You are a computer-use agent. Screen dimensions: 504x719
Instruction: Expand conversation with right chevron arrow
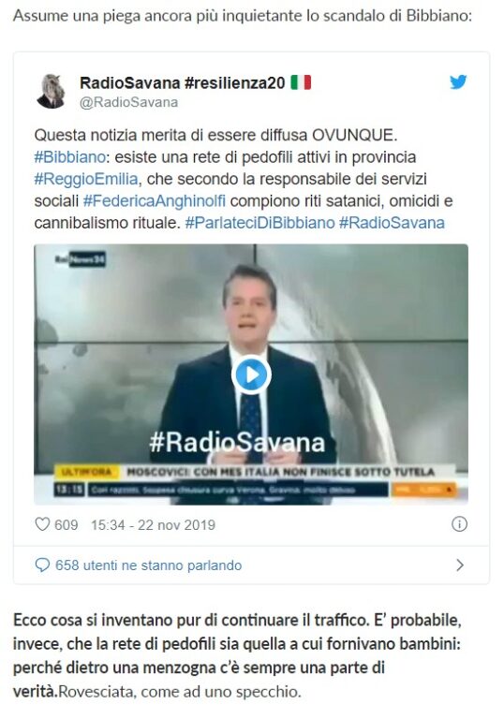coord(459,565)
